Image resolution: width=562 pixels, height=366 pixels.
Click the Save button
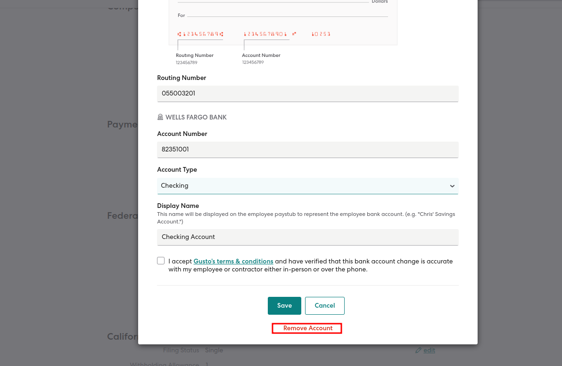(x=284, y=305)
